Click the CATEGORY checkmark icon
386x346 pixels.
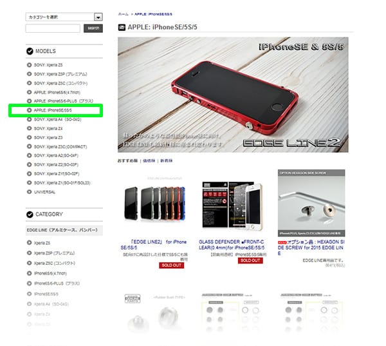(30, 215)
